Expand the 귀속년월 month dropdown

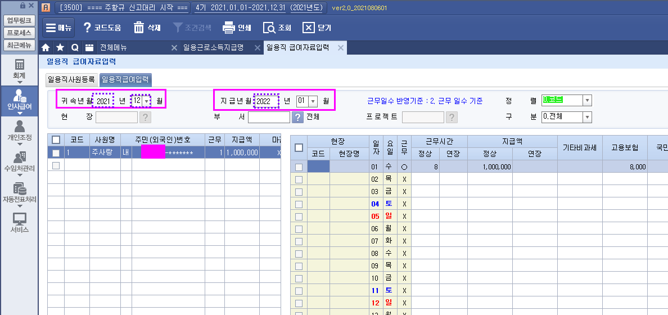[x=147, y=101]
